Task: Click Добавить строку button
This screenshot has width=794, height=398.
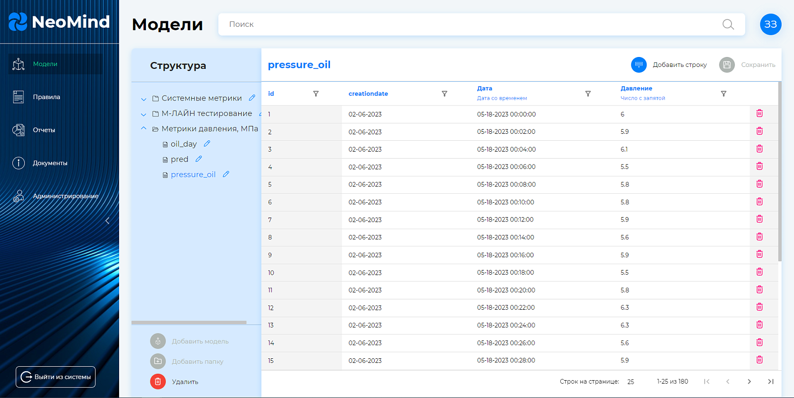Action: tap(669, 65)
